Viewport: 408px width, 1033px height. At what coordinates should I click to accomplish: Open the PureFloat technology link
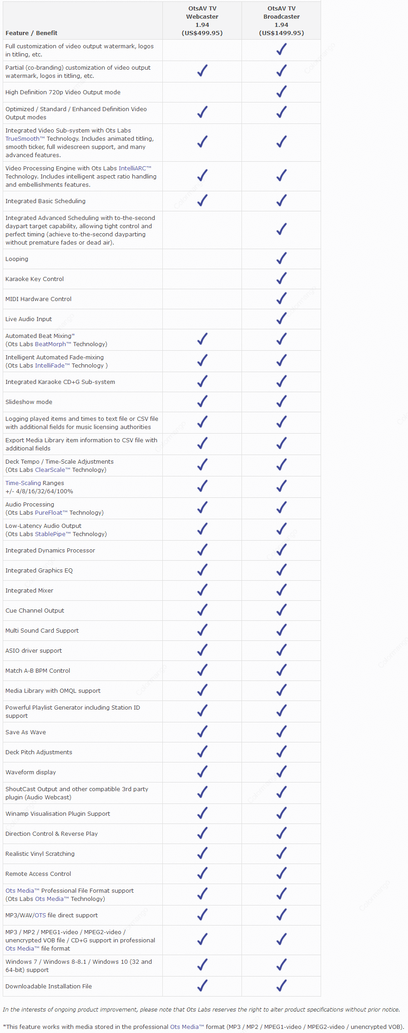[x=49, y=512]
